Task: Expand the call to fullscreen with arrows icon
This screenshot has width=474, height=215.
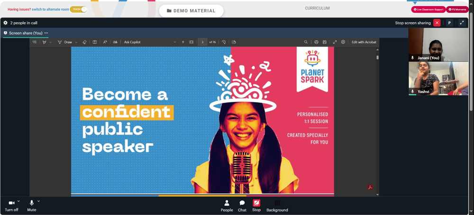Action: (462, 23)
